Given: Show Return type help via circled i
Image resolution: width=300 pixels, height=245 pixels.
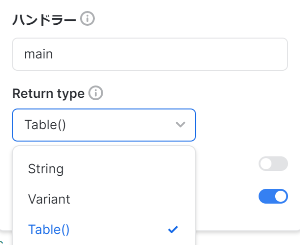Looking at the screenshot, I should 96,93.
